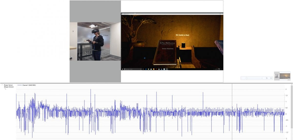Image resolution: width=293 pixels, height=140 pixels.
Task: Click the Windows Start button in recorded taskbar
Action: coord(123,69)
